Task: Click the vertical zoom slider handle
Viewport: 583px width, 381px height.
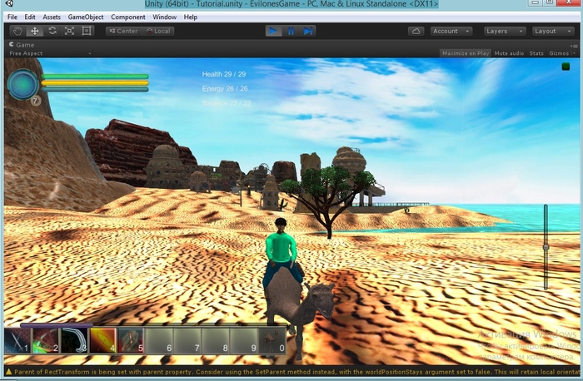Action: point(546,247)
